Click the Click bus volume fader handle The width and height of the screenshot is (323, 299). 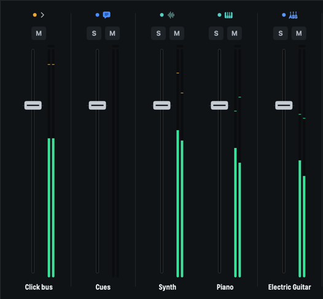pyautogui.click(x=33, y=106)
